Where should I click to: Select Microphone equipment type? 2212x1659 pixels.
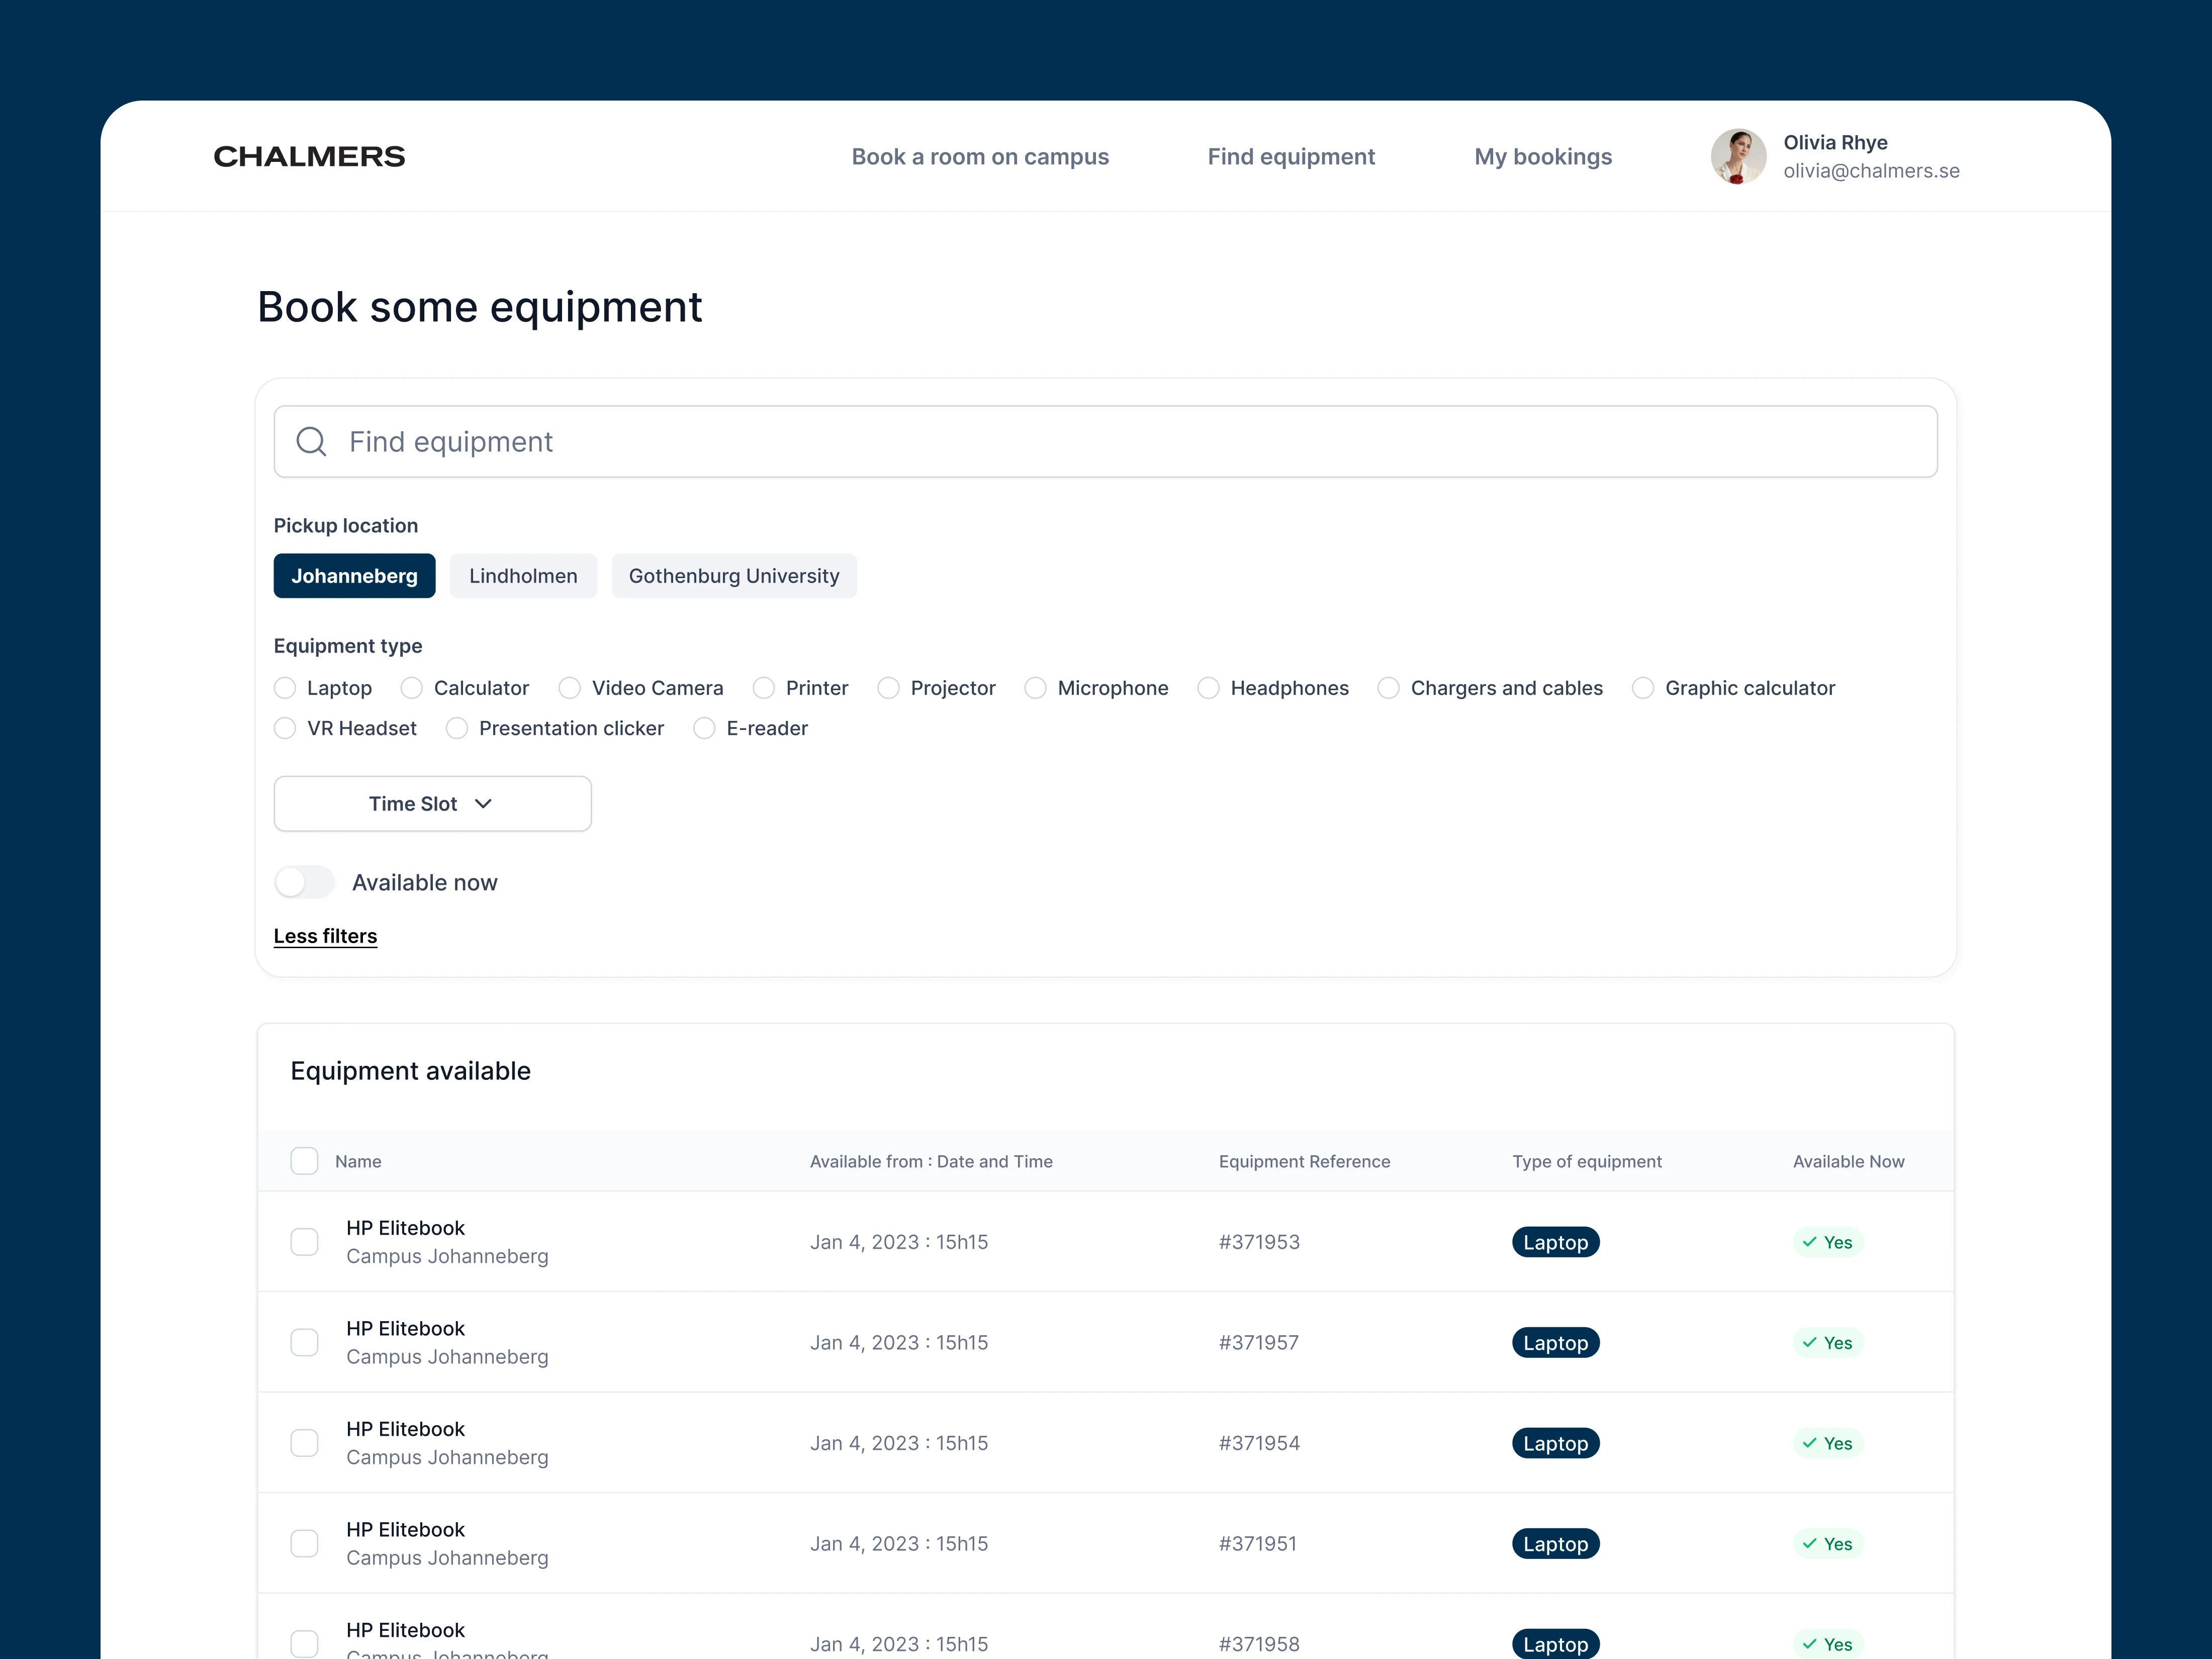[x=1035, y=688]
